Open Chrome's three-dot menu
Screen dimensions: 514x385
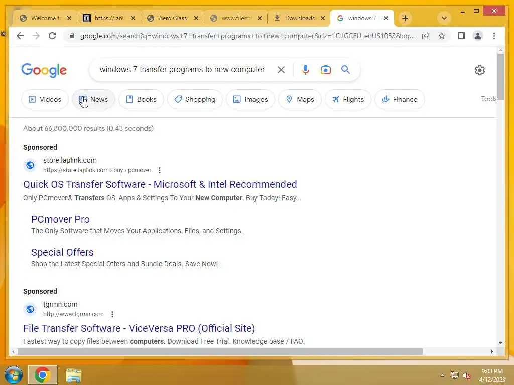pyautogui.click(x=494, y=36)
